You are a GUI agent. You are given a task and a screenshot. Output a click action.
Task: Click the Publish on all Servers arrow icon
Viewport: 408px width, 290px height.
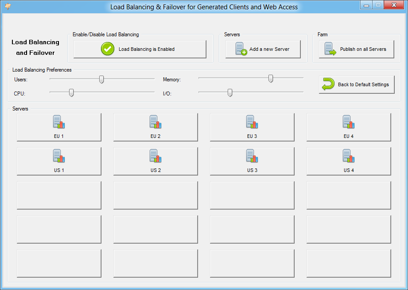point(329,49)
